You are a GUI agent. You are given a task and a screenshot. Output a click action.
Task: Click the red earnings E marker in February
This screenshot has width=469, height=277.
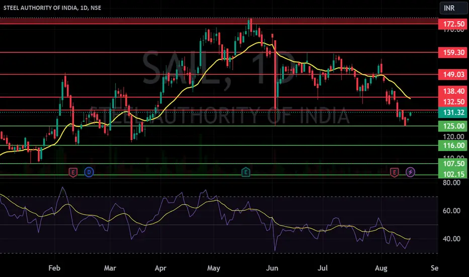pos(73,172)
